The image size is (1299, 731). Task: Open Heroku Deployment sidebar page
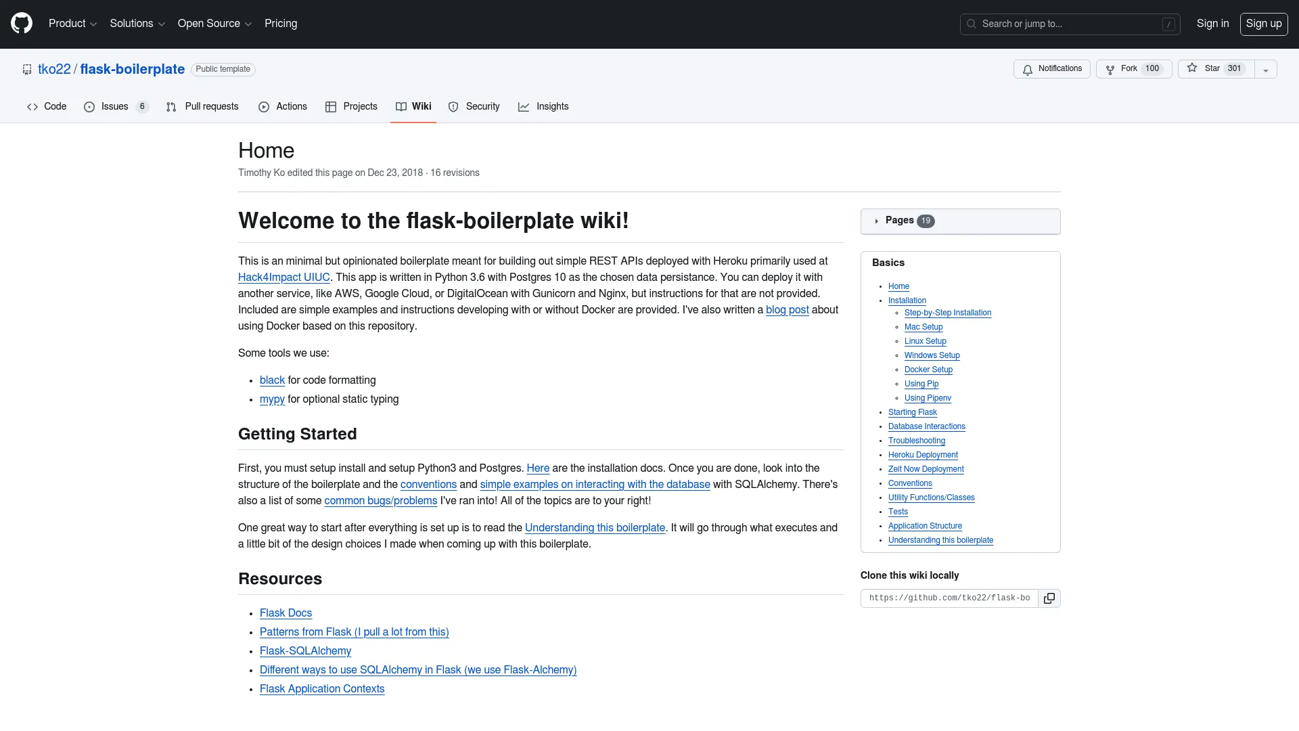click(x=923, y=455)
